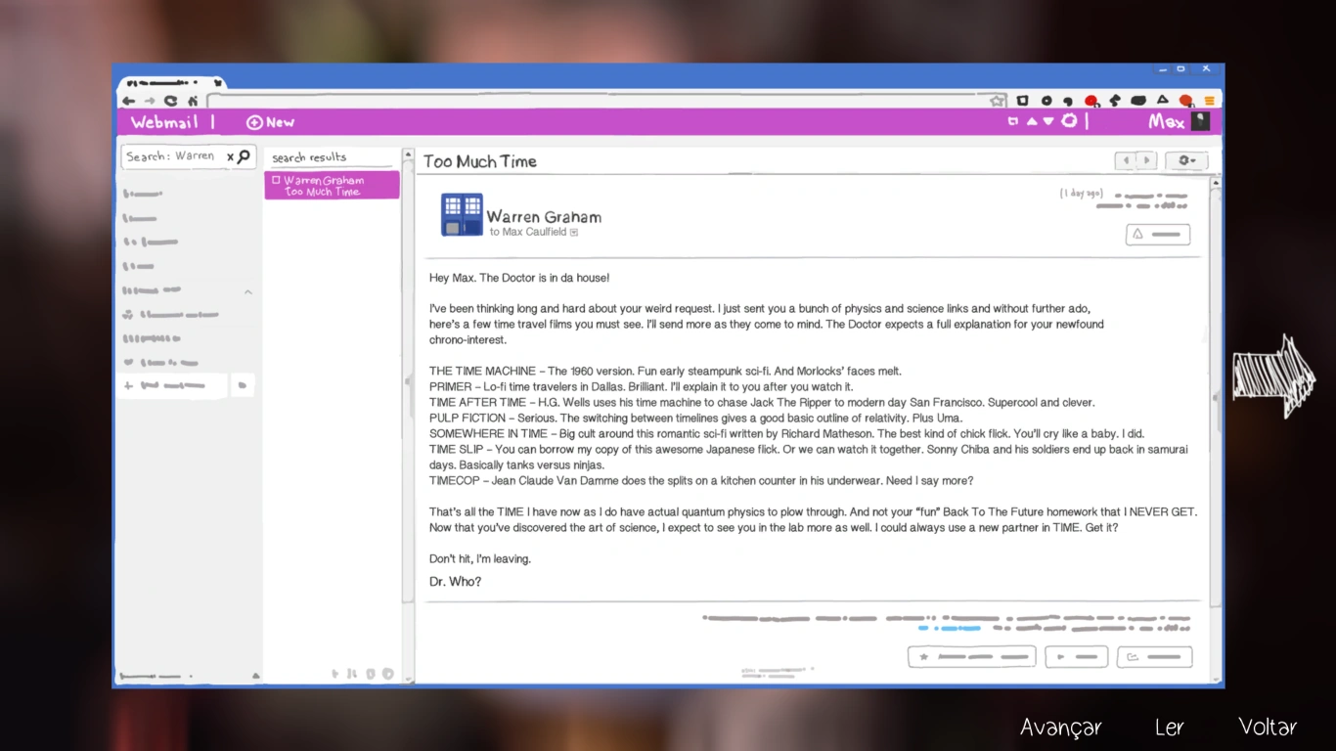Image resolution: width=1336 pixels, height=751 pixels.
Task: Open the gear dropdown above the email
Action: click(1186, 160)
